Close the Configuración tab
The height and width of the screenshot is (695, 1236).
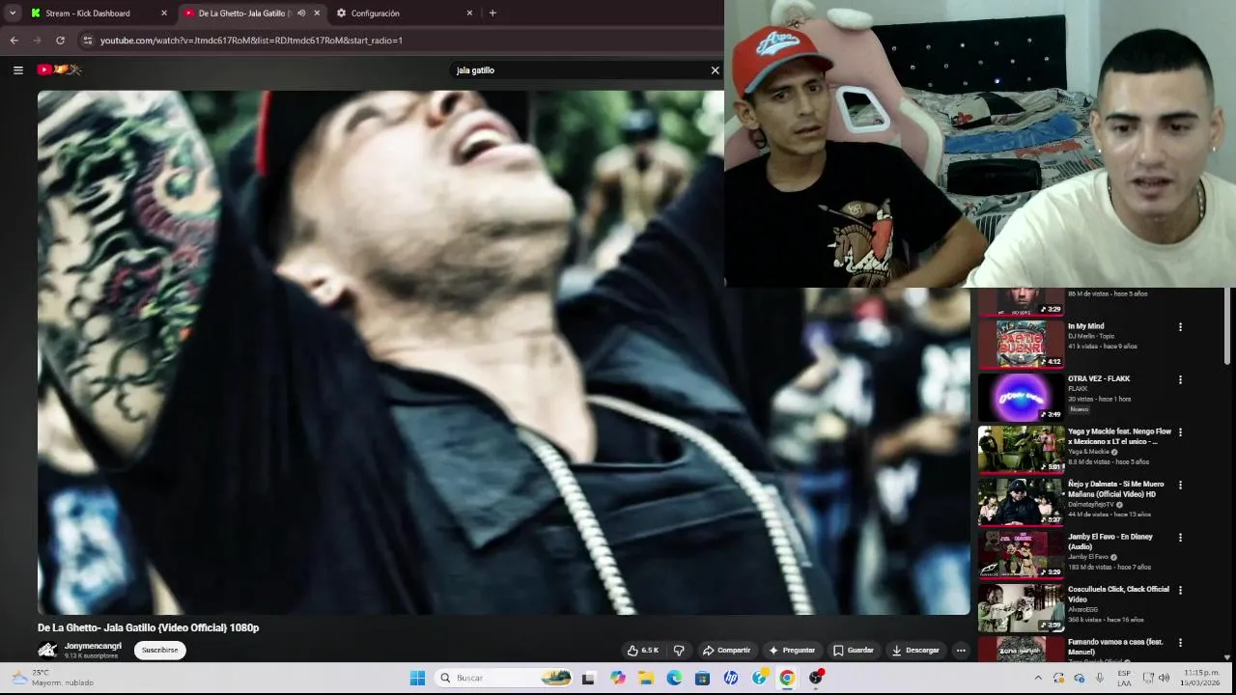pos(470,14)
